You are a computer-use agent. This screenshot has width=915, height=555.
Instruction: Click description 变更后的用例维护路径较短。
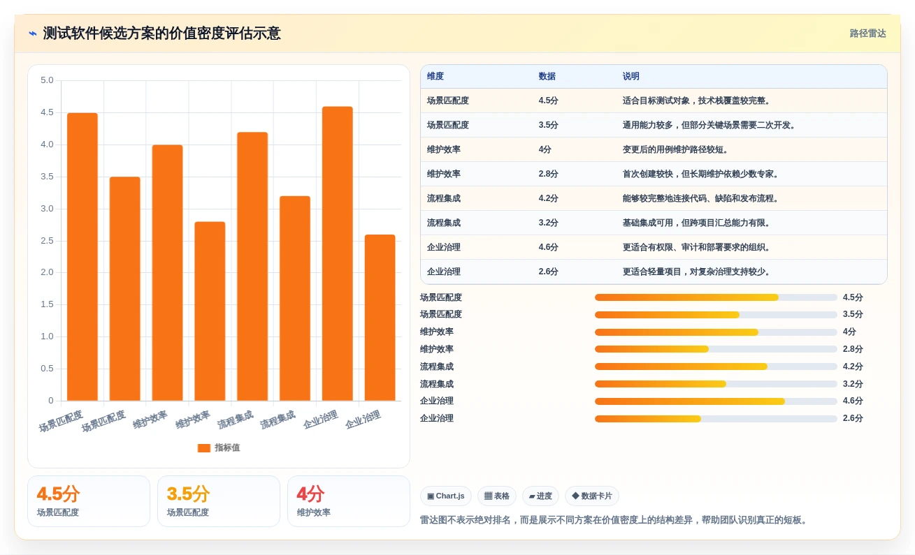pos(677,149)
